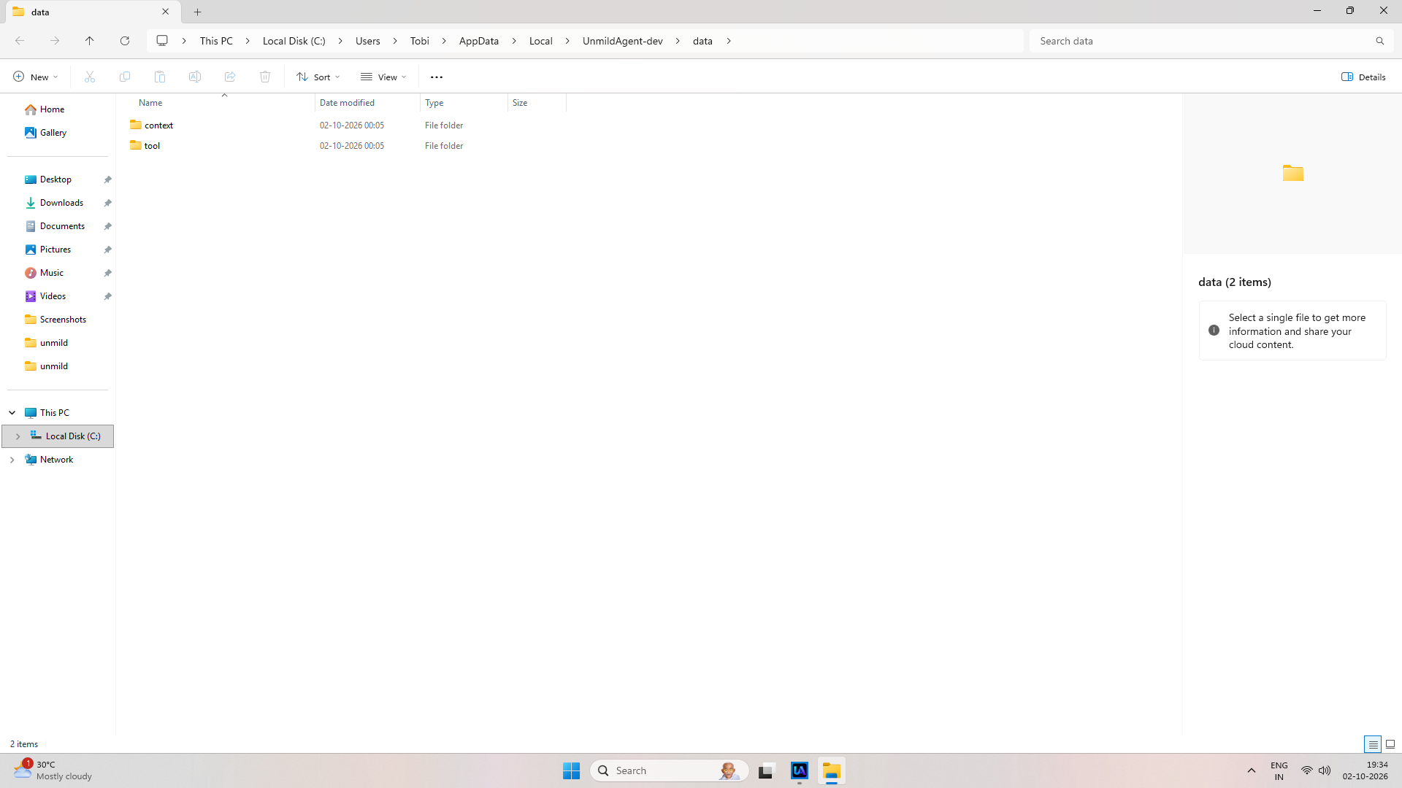The image size is (1402, 788).
Task: Expand the Network tree node
Action: (12, 460)
